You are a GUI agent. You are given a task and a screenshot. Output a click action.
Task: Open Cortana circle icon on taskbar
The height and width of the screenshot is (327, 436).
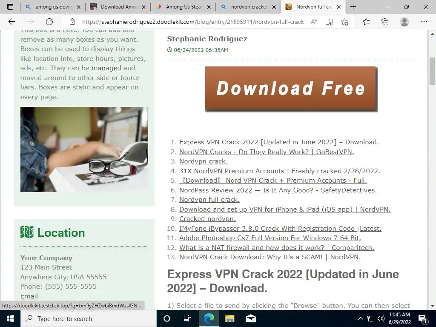(x=167, y=318)
